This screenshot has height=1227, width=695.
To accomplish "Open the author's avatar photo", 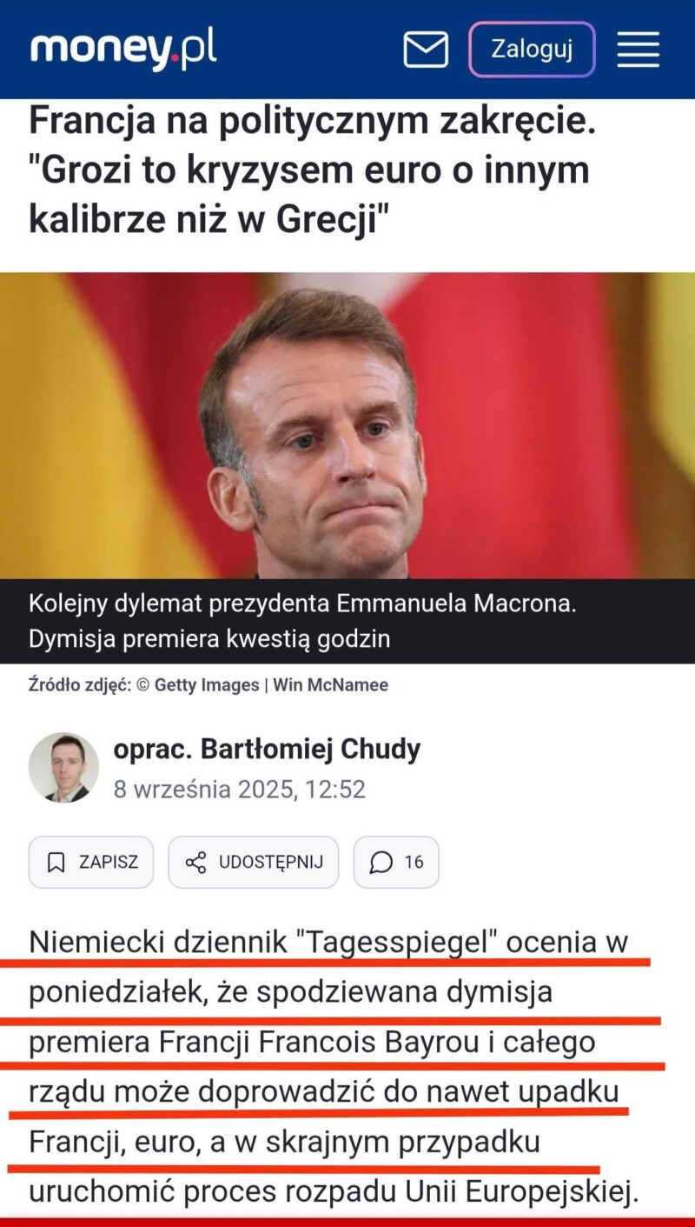I will (x=63, y=766).
